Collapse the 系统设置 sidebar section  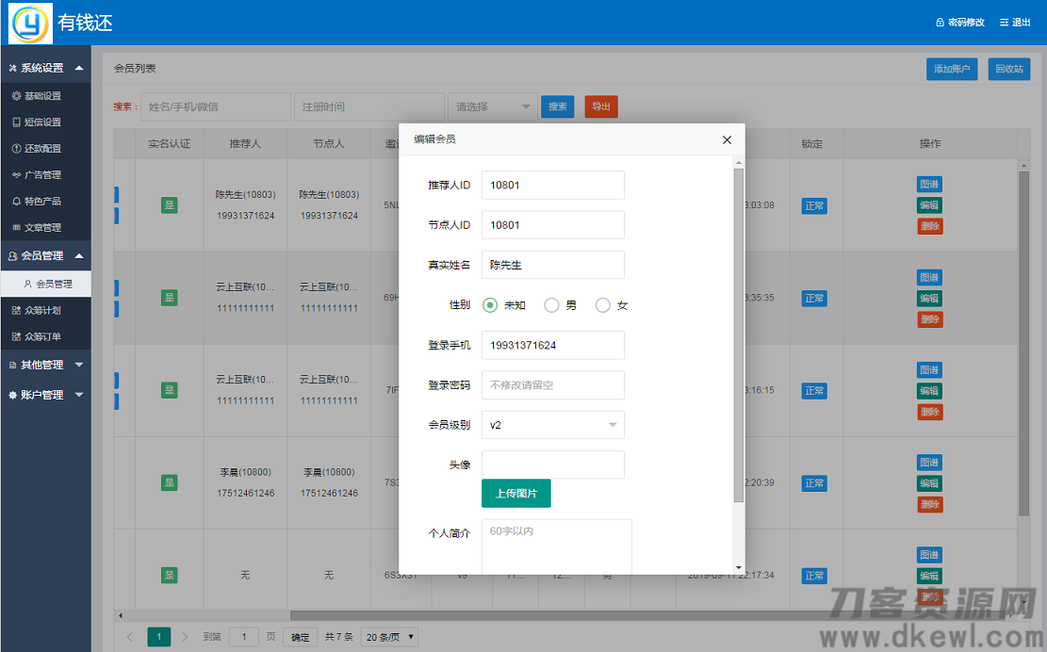(x=44, y=67)
